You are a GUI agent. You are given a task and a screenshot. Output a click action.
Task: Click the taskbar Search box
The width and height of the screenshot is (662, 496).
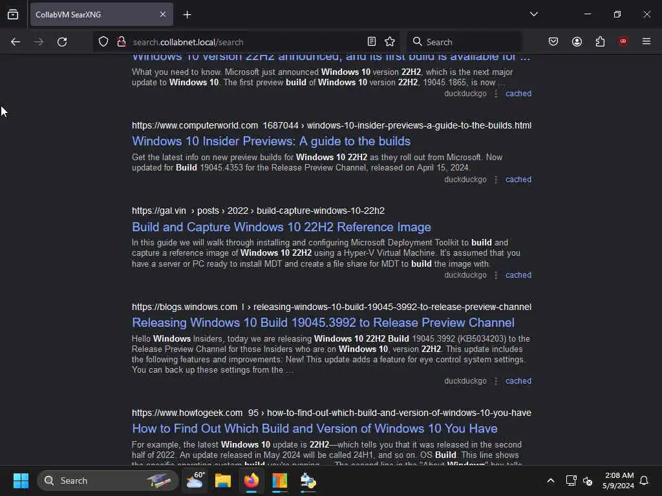click(x=108, y=480)
